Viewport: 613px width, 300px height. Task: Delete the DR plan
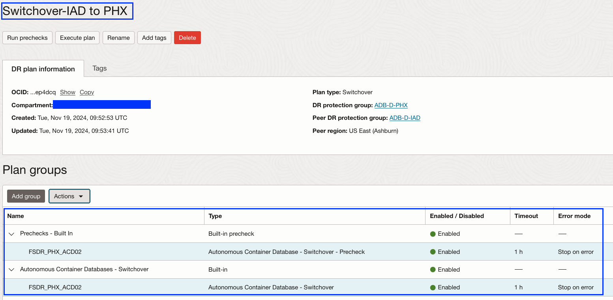[187, 38]
